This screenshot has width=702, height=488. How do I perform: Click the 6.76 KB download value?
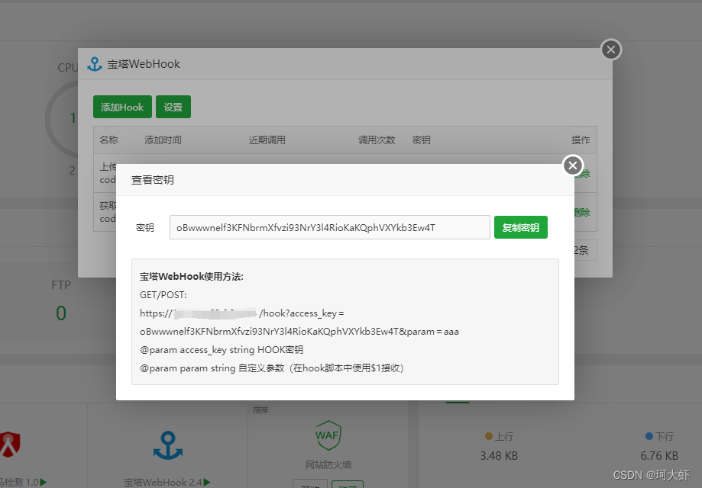point(659,456)
